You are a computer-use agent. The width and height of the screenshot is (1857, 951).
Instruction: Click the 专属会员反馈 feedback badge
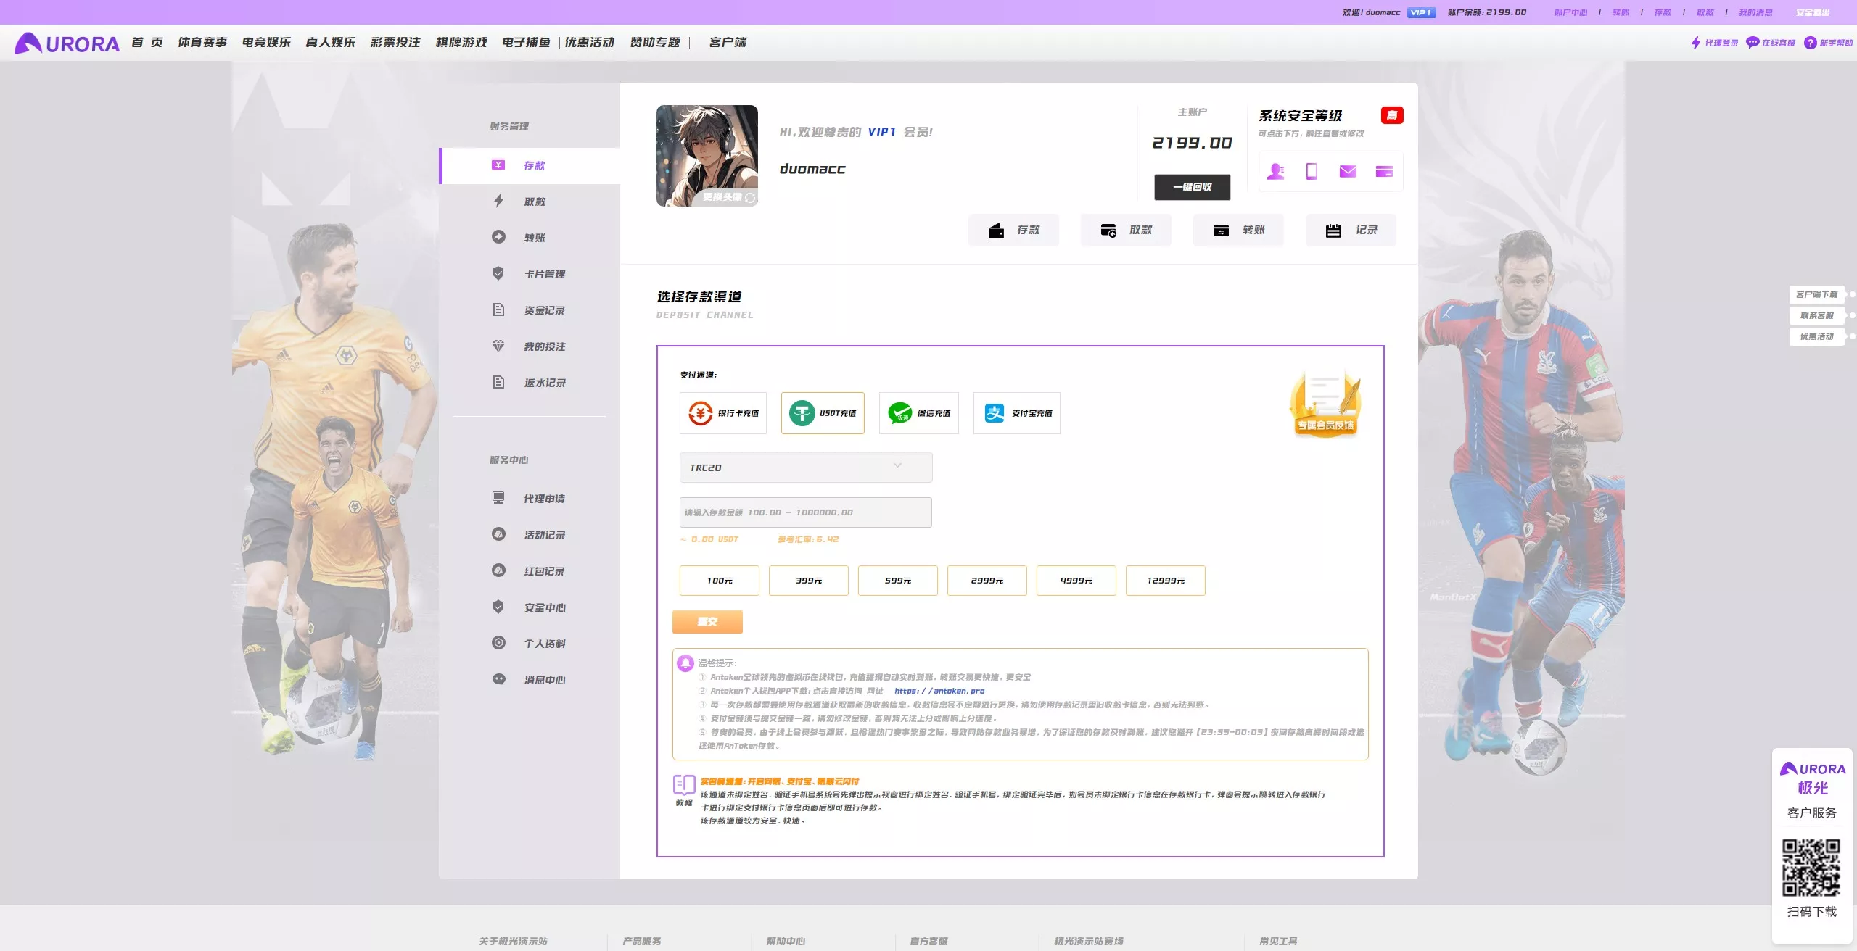click(x=1325, y=404)
